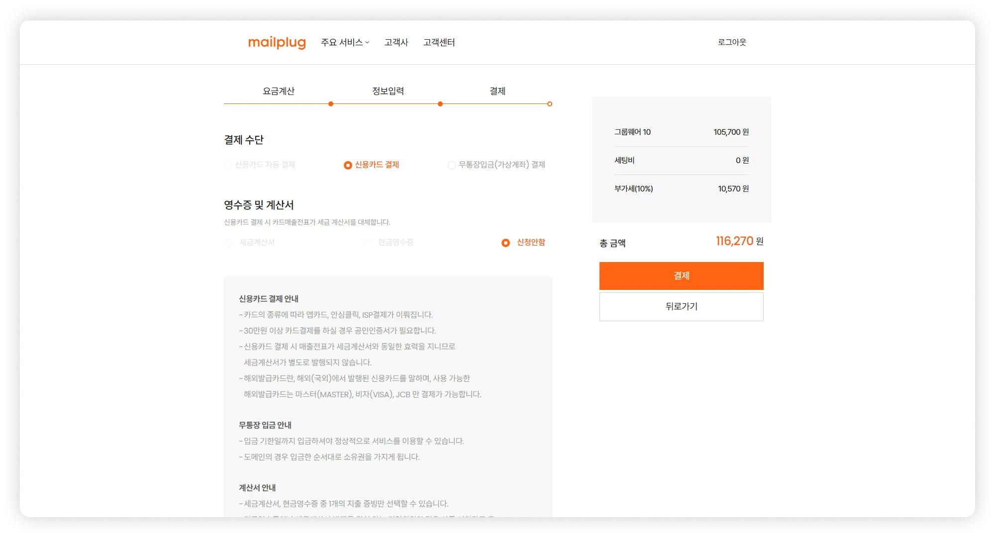Image resolution: width=995 pixels, height=537 pixels.
Task: Select the 결제 step label
Action: [497, 91]
